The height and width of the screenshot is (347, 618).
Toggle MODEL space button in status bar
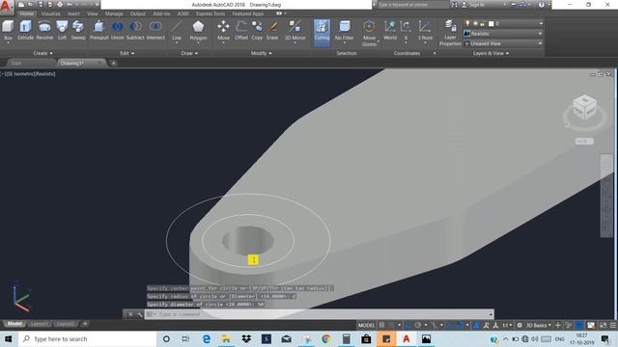click(x=366, y=325)
